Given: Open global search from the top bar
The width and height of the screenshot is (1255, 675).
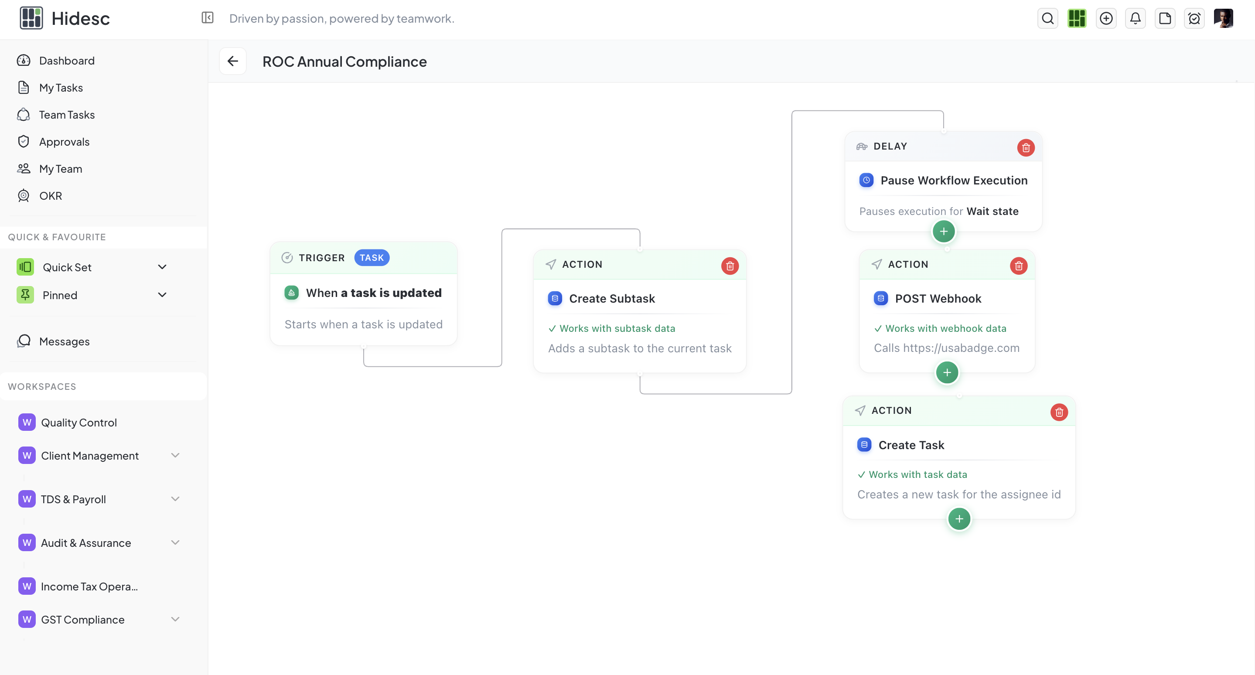Looking at the screenshot, I should coord(1047,18).
